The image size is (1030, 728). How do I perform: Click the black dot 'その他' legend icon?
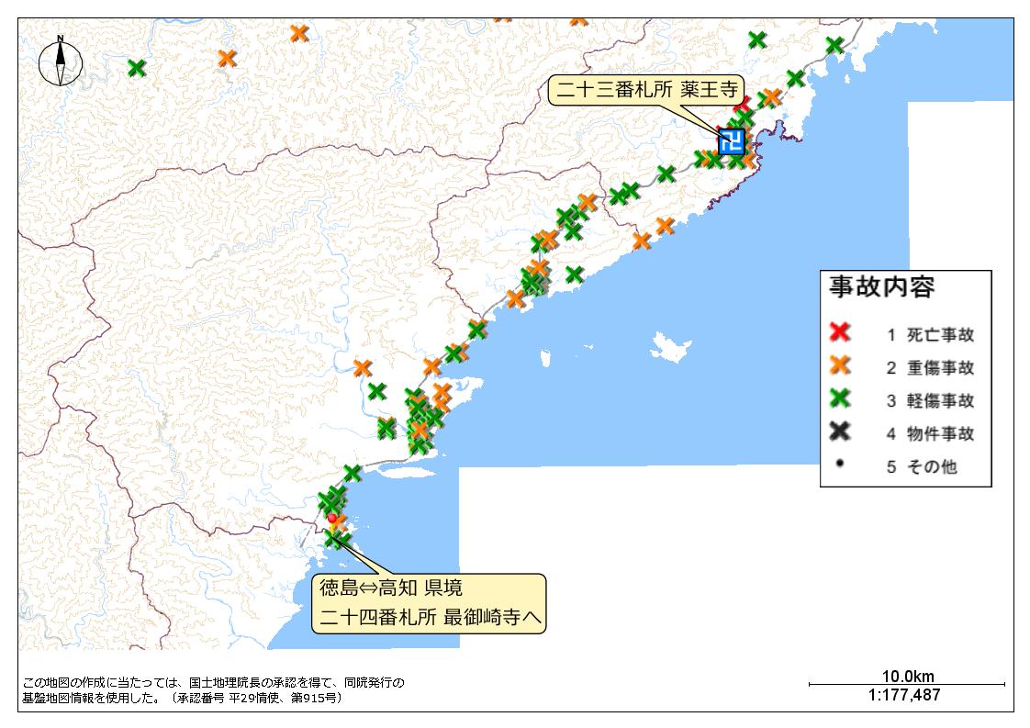(x=839, y=464)
